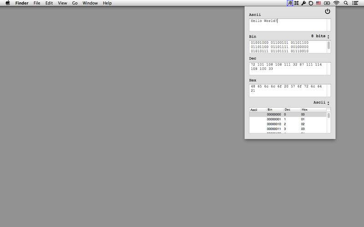Sort table by Dec column header
The image size is (364, 227).
292,109
